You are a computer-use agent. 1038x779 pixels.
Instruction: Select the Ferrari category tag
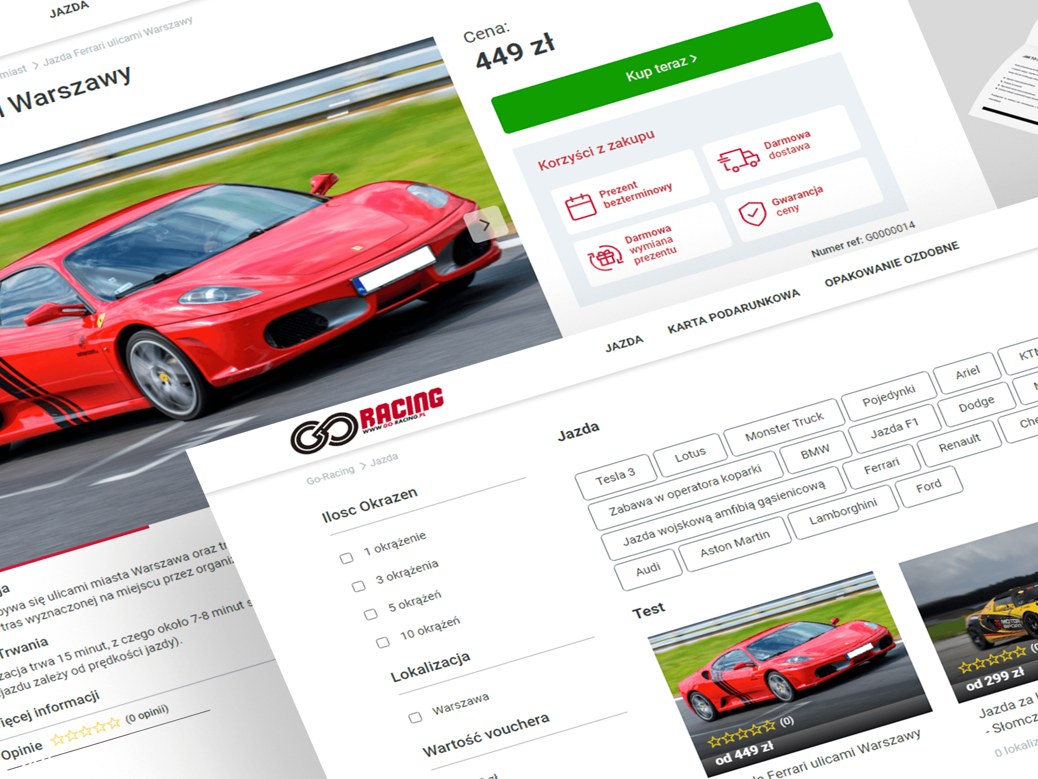click(x=881, y=466)
